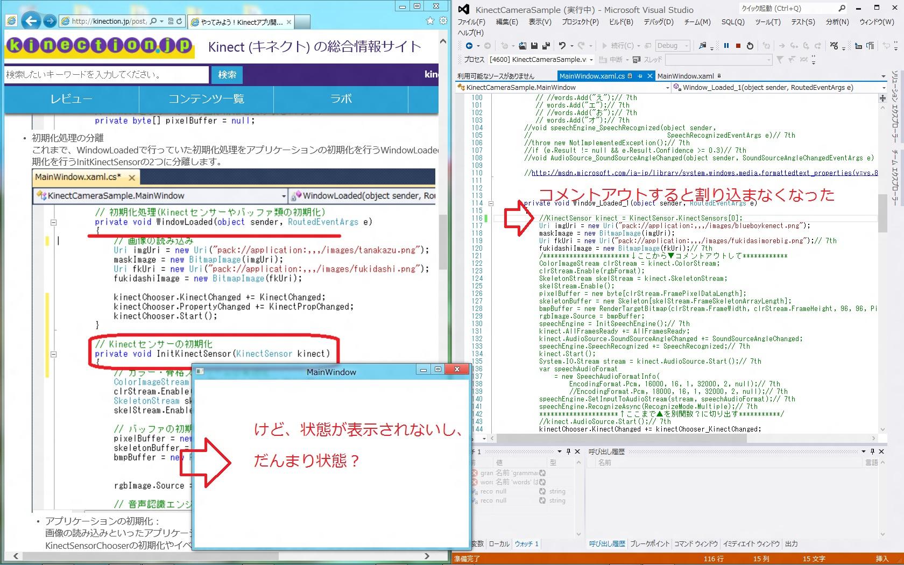Switch to the コマンド ウィンドウ tab

point(696,544)
